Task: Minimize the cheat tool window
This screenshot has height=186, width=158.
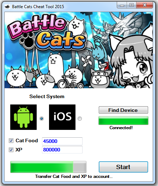Action: [x=122, y=5]
